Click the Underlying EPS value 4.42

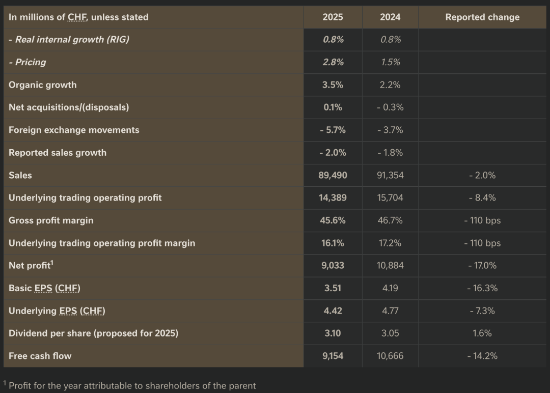click(x=333, y=311)
